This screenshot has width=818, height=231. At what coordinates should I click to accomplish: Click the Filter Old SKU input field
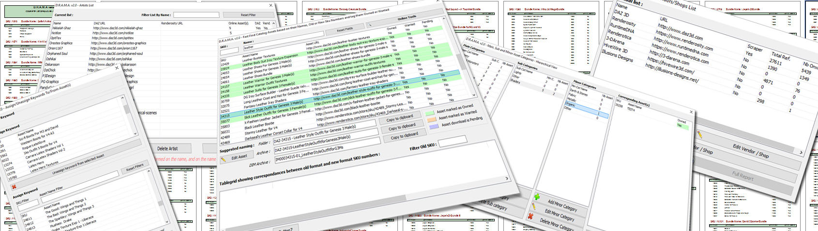pyautogui.click(x=452, y=140)
